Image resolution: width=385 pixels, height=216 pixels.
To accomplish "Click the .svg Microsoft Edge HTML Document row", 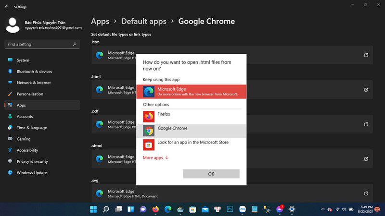I will click(232, 193).
